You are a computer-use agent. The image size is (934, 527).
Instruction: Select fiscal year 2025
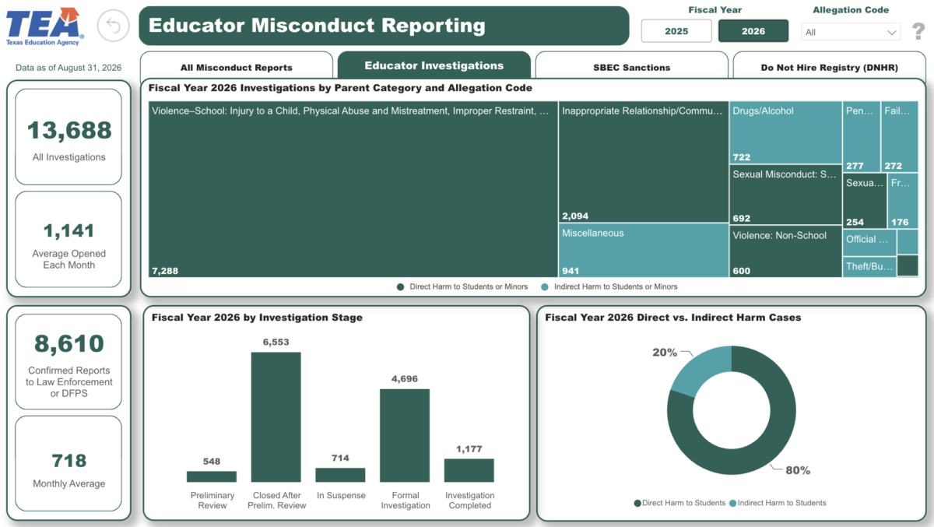point(676,31)
